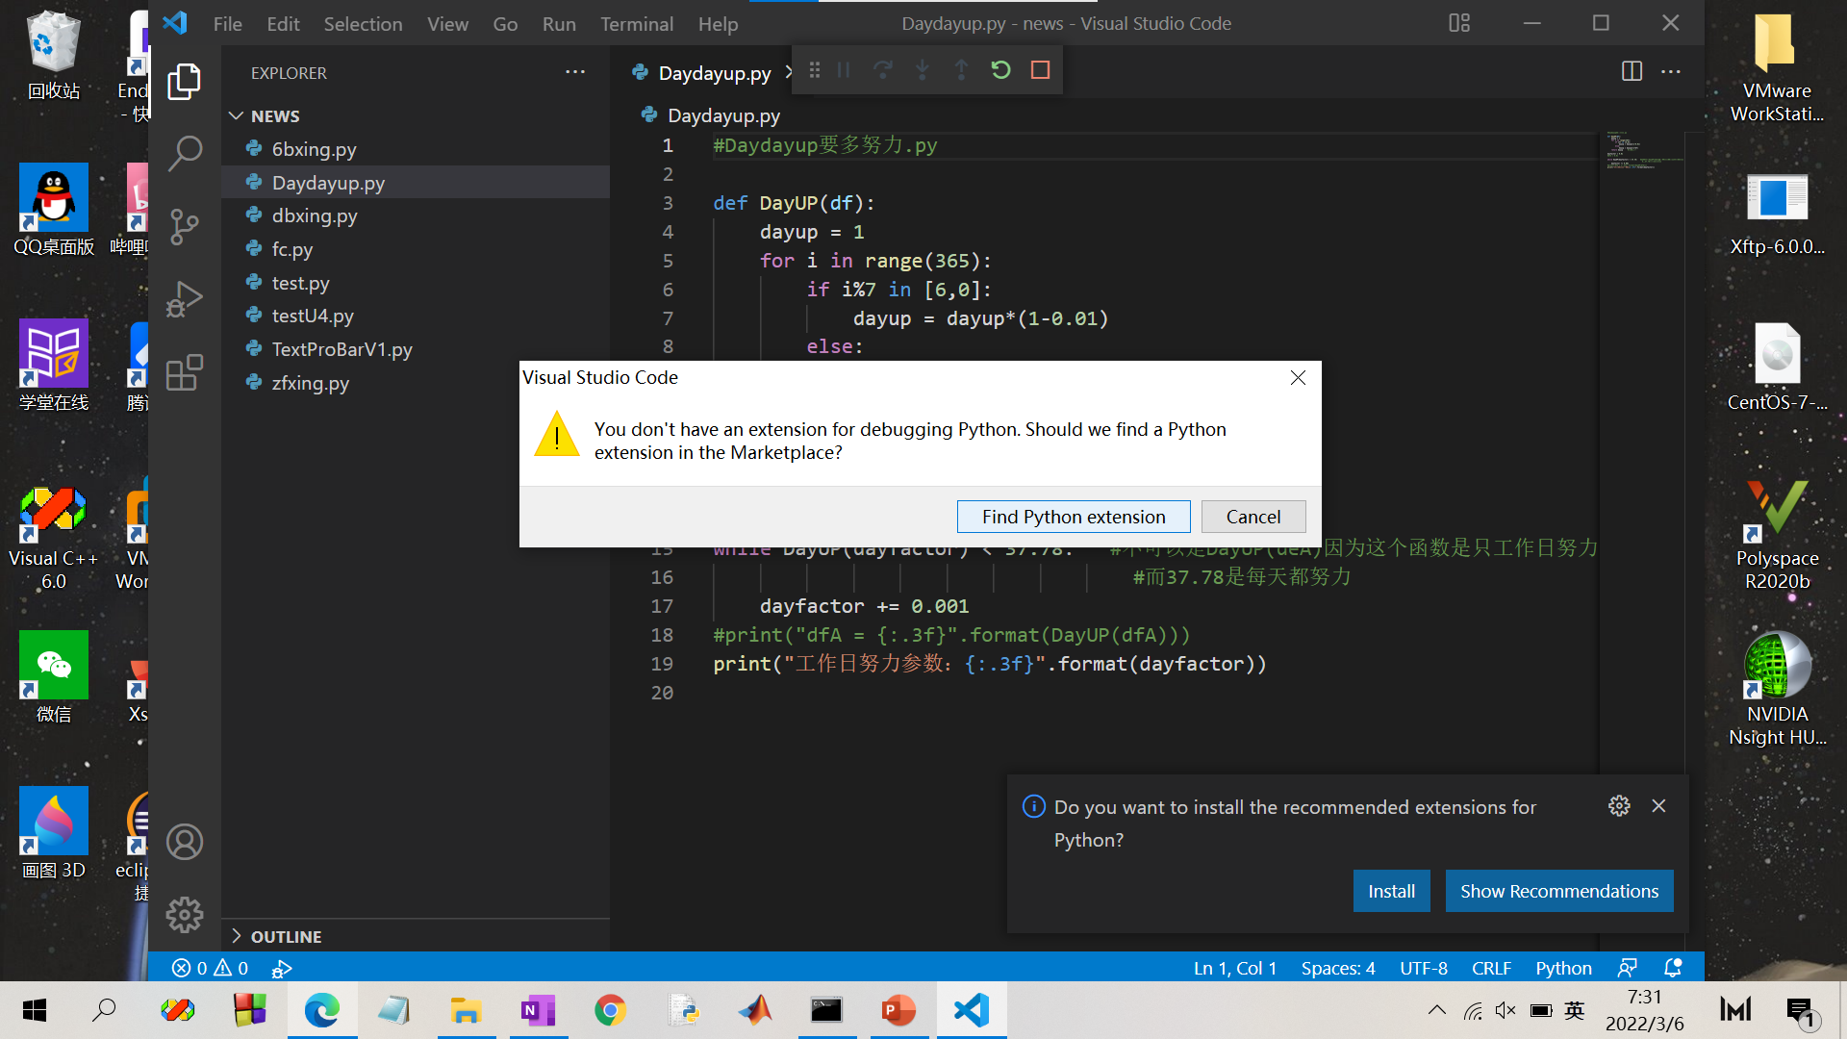
Task: Click the Find Python extension button
Action: [1074, 517]
